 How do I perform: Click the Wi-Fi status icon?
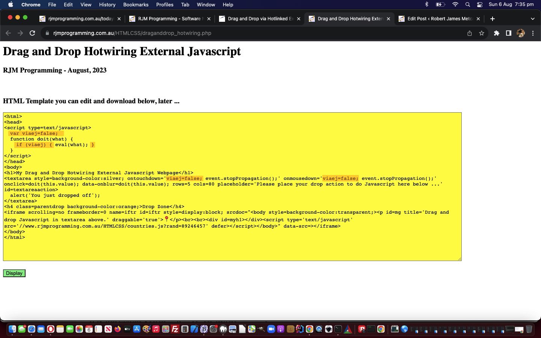pos(455,5)
